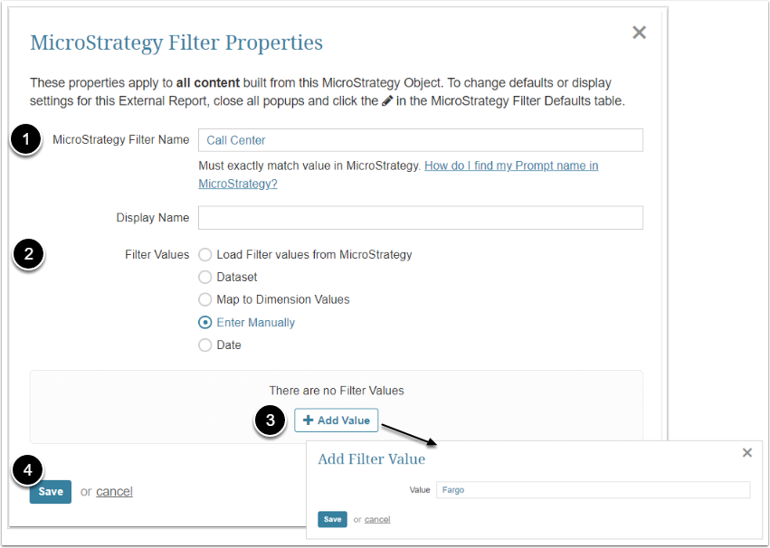Save the MicroStrategy Filter Properties
The width and height of the screenshot is (770, 548).
(51, 491)
